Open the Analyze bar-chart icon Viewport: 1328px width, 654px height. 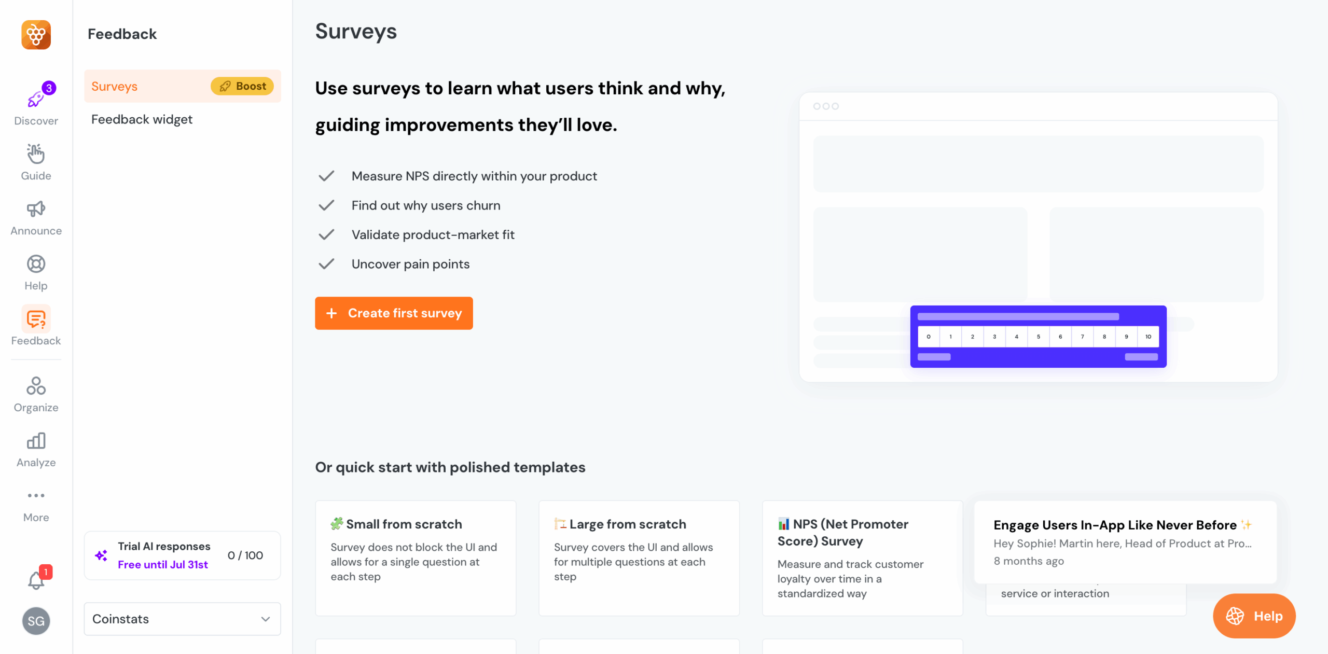[x=36, y=441]
